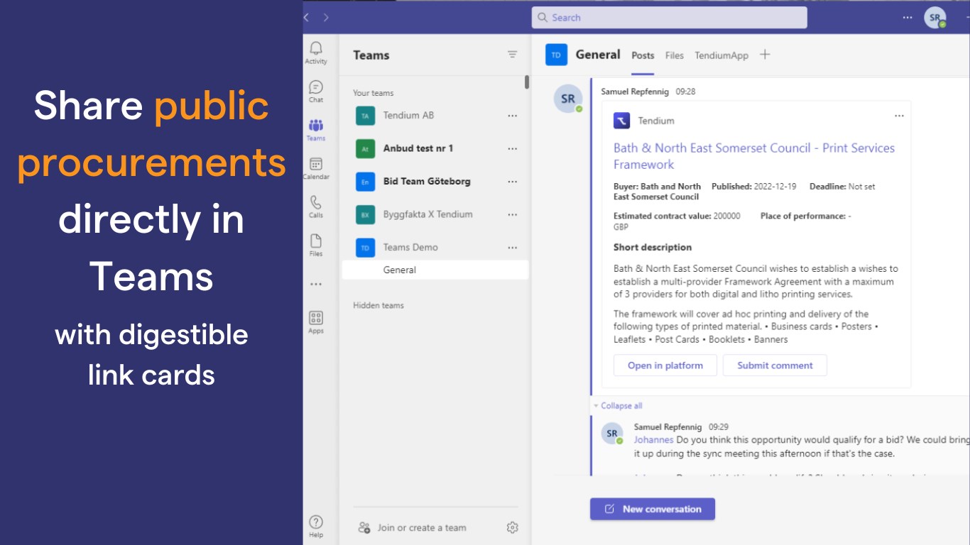This screenshot has width=970, height=545.
Task: Open more options for Tendium AB
Action: 513,116
